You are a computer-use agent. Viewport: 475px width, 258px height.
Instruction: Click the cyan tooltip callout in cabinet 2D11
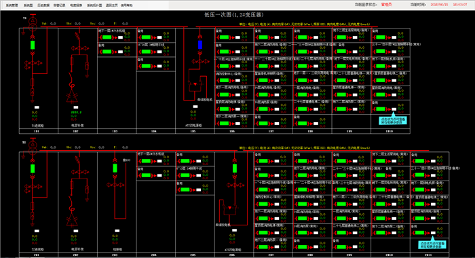(432, 243)
